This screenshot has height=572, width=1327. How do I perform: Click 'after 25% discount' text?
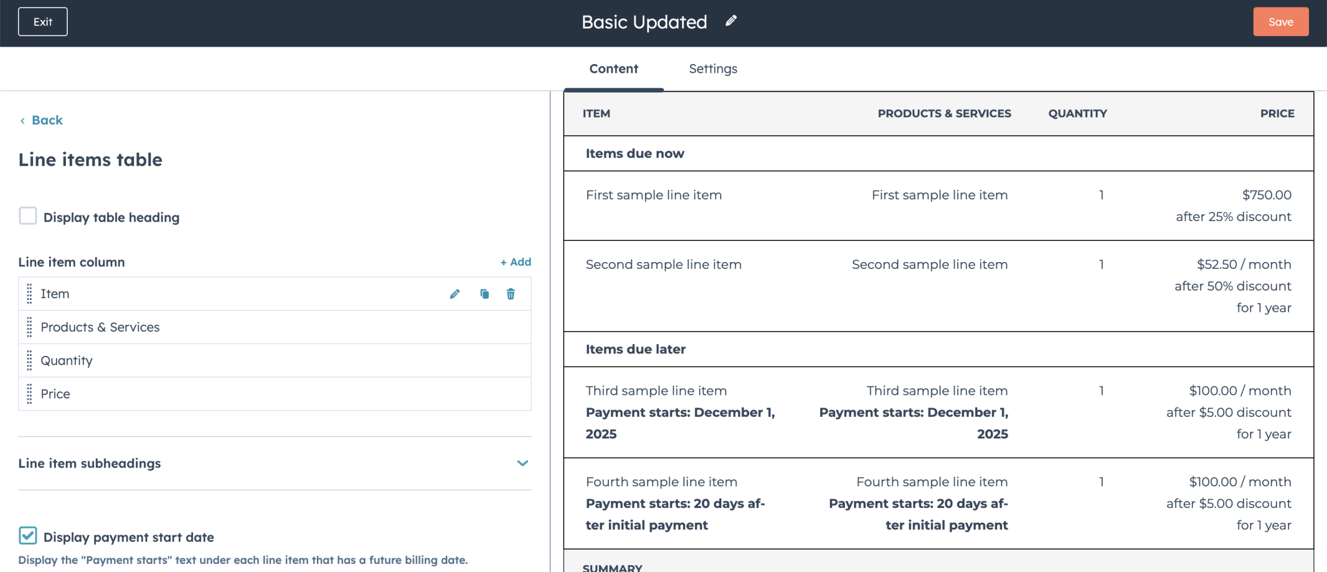[1233, 217]
